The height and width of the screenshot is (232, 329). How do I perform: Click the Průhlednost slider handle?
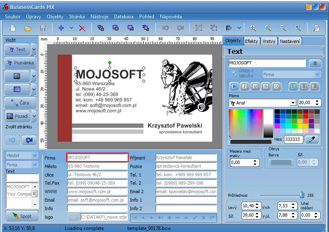click(x=302, y=195)
